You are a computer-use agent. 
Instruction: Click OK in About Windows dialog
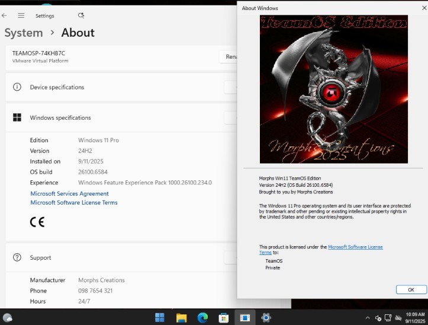(411, 289)
